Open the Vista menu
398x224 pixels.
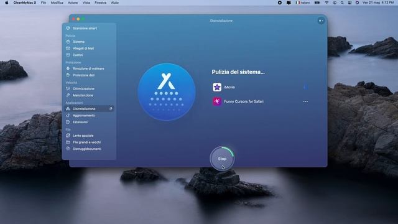86,2
